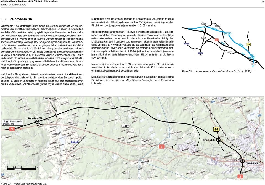Click blue 2623 shield in traffic forecast map
Viewport: 265px width, 185px height.
point(186,44)
